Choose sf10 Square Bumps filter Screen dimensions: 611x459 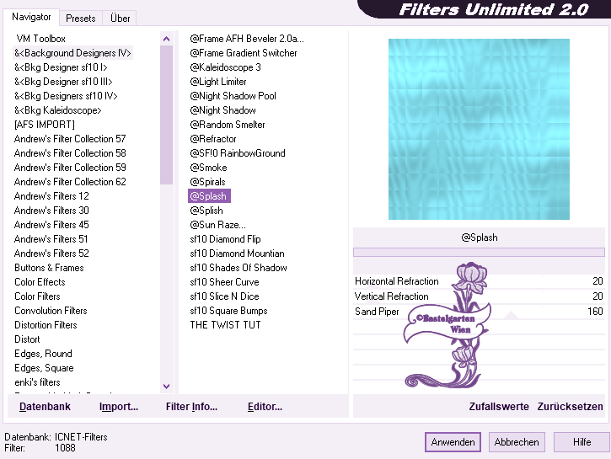coord(228,311)
